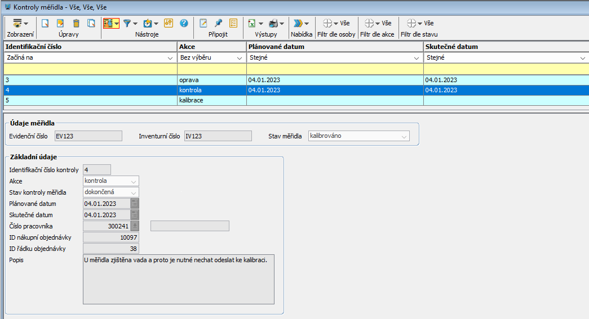Click the checklist icon in Připojit group
This screenshot has width=589, height=319.
click(x=233, y=24)
